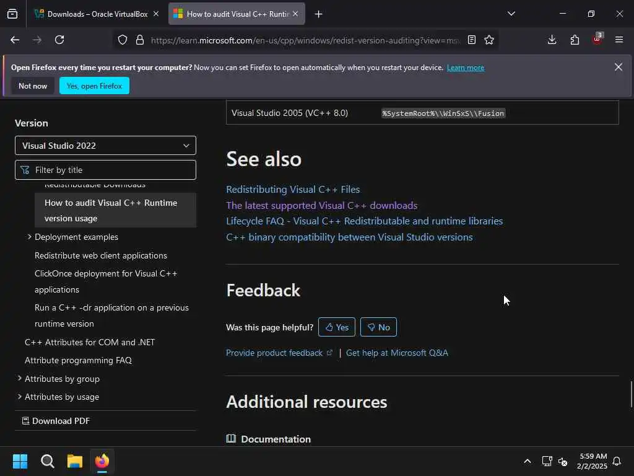
Task: Open Windows taskbar search
Action: (x=47, y=461)
